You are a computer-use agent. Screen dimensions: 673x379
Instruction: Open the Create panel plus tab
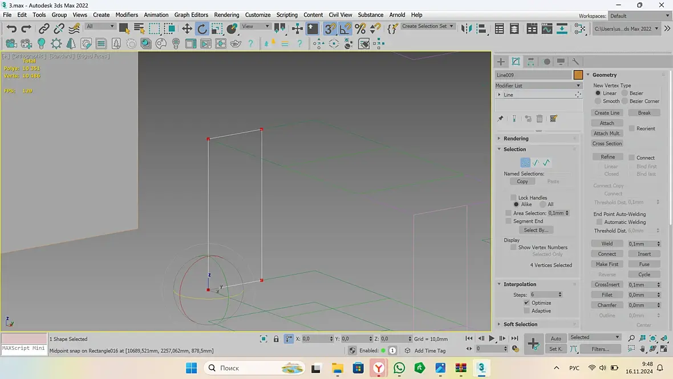501,62
